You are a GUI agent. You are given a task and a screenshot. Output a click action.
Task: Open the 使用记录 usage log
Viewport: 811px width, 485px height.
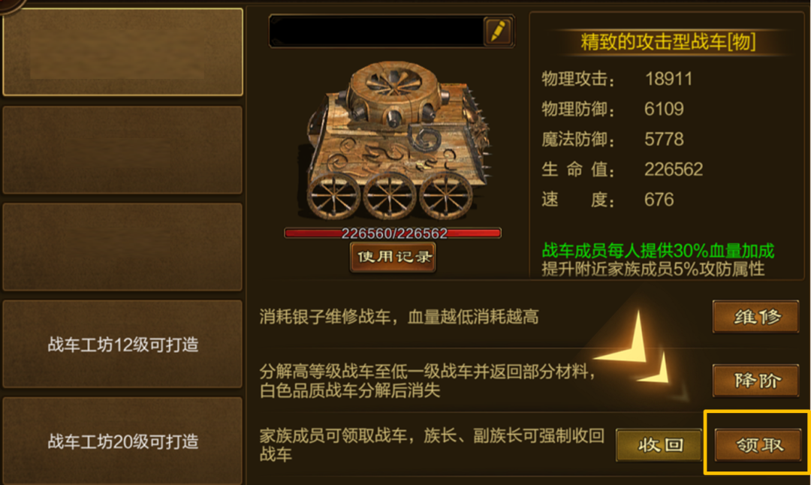pyautogui.click(x=393, y=257)
